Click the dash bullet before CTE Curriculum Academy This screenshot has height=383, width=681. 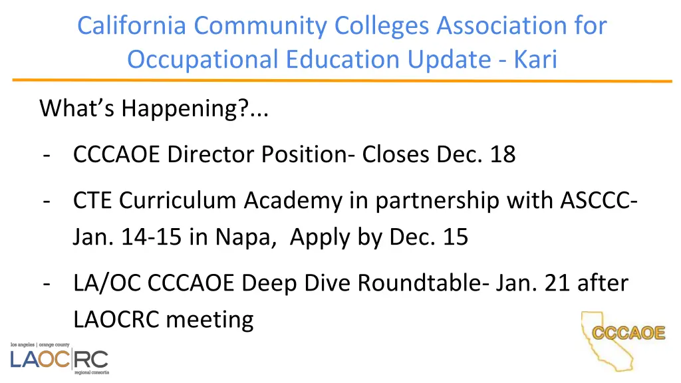[x=47, y=200]
